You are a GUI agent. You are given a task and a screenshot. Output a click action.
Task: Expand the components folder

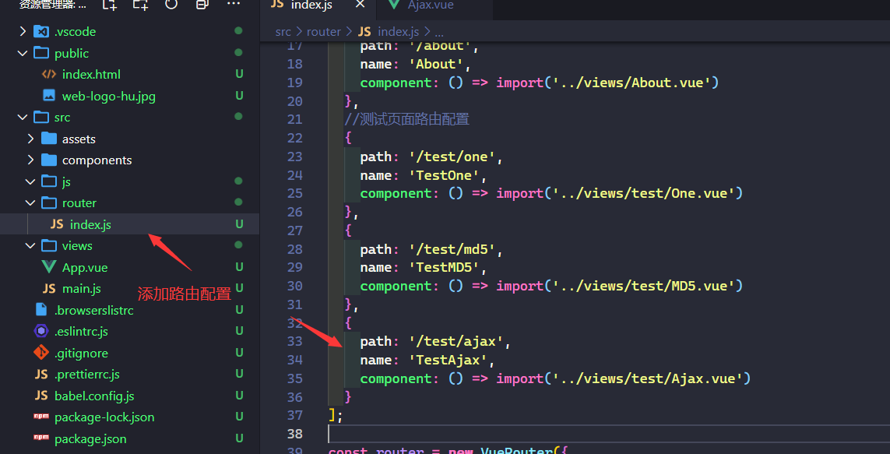pos(97,160)
